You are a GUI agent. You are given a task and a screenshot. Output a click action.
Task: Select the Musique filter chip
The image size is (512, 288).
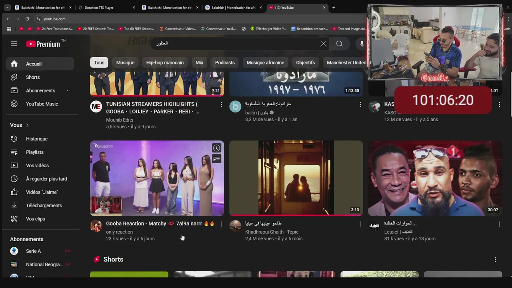pyautogui.click(x=125, y=62)
